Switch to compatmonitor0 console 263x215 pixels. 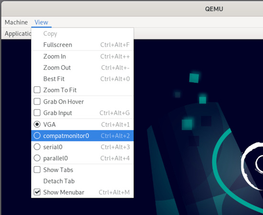tap(82, 136)
